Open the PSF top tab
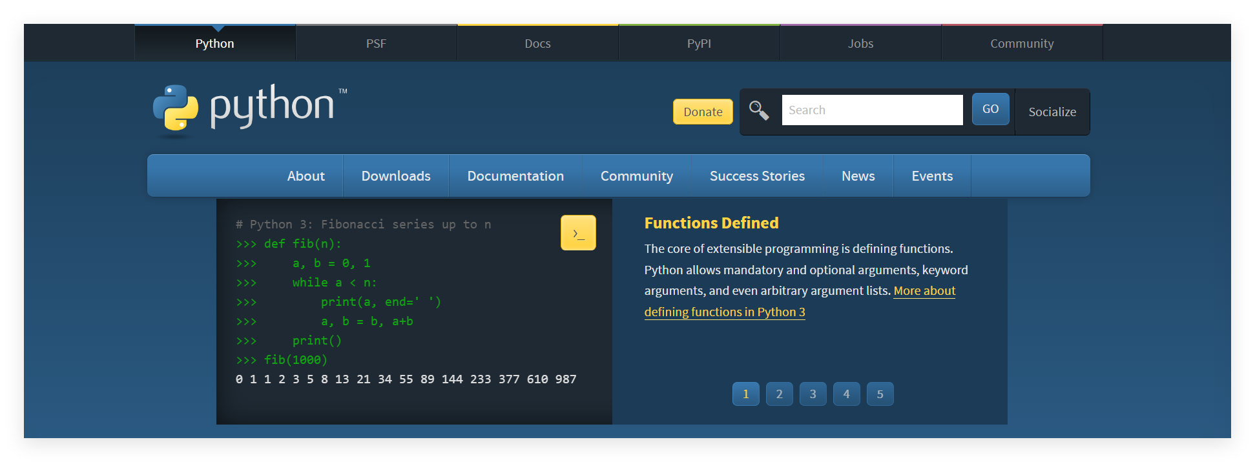The height and width of the screenshot is (462, 1255). pyautogui.click(x=377, y=43)
